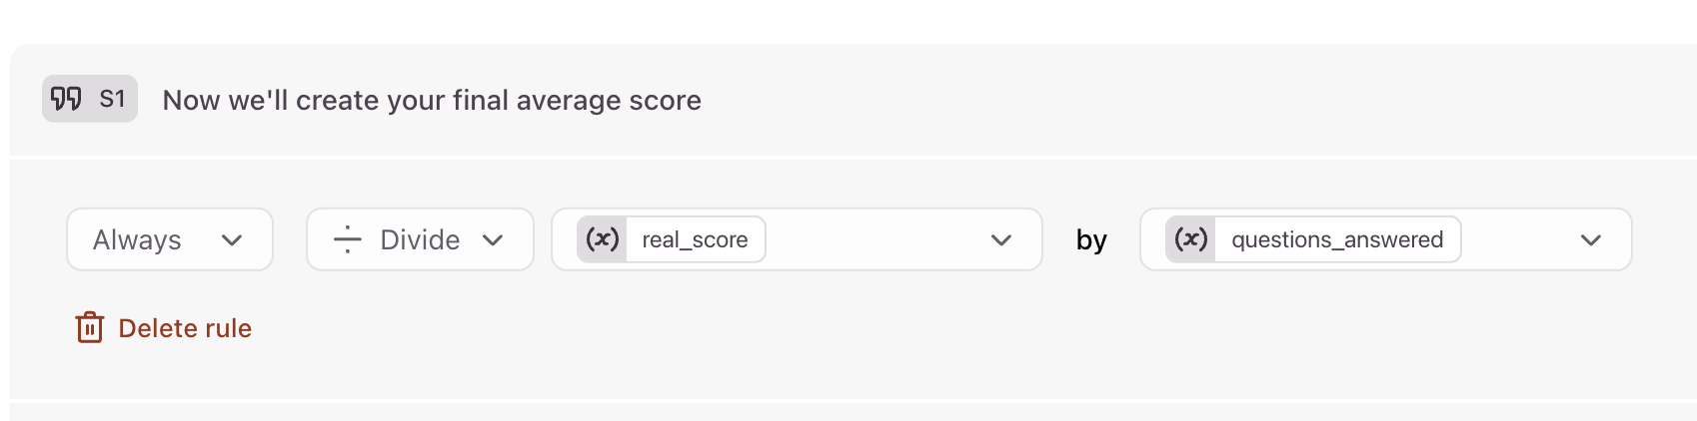Click the Delete rule link

pos(164,327)
